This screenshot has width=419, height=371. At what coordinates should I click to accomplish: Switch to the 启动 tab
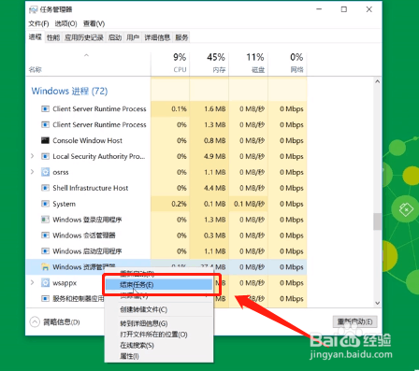coord(115,37)
